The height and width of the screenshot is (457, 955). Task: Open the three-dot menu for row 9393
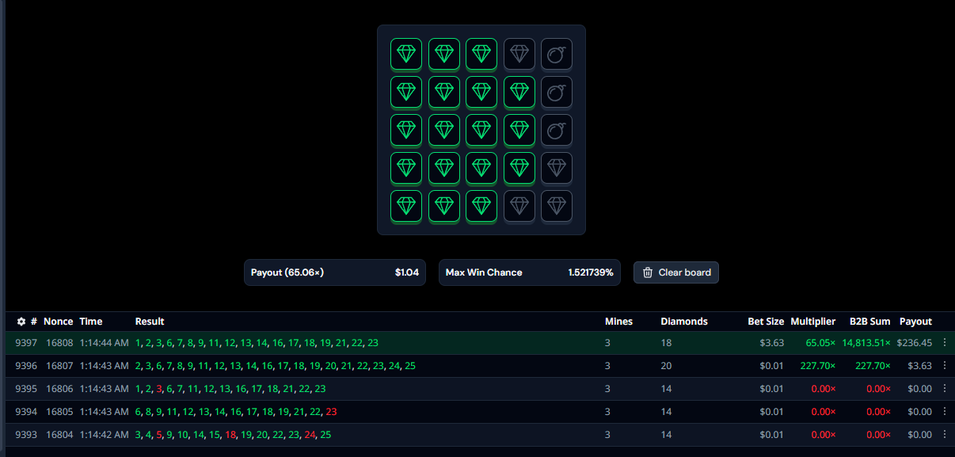point(944,435)
